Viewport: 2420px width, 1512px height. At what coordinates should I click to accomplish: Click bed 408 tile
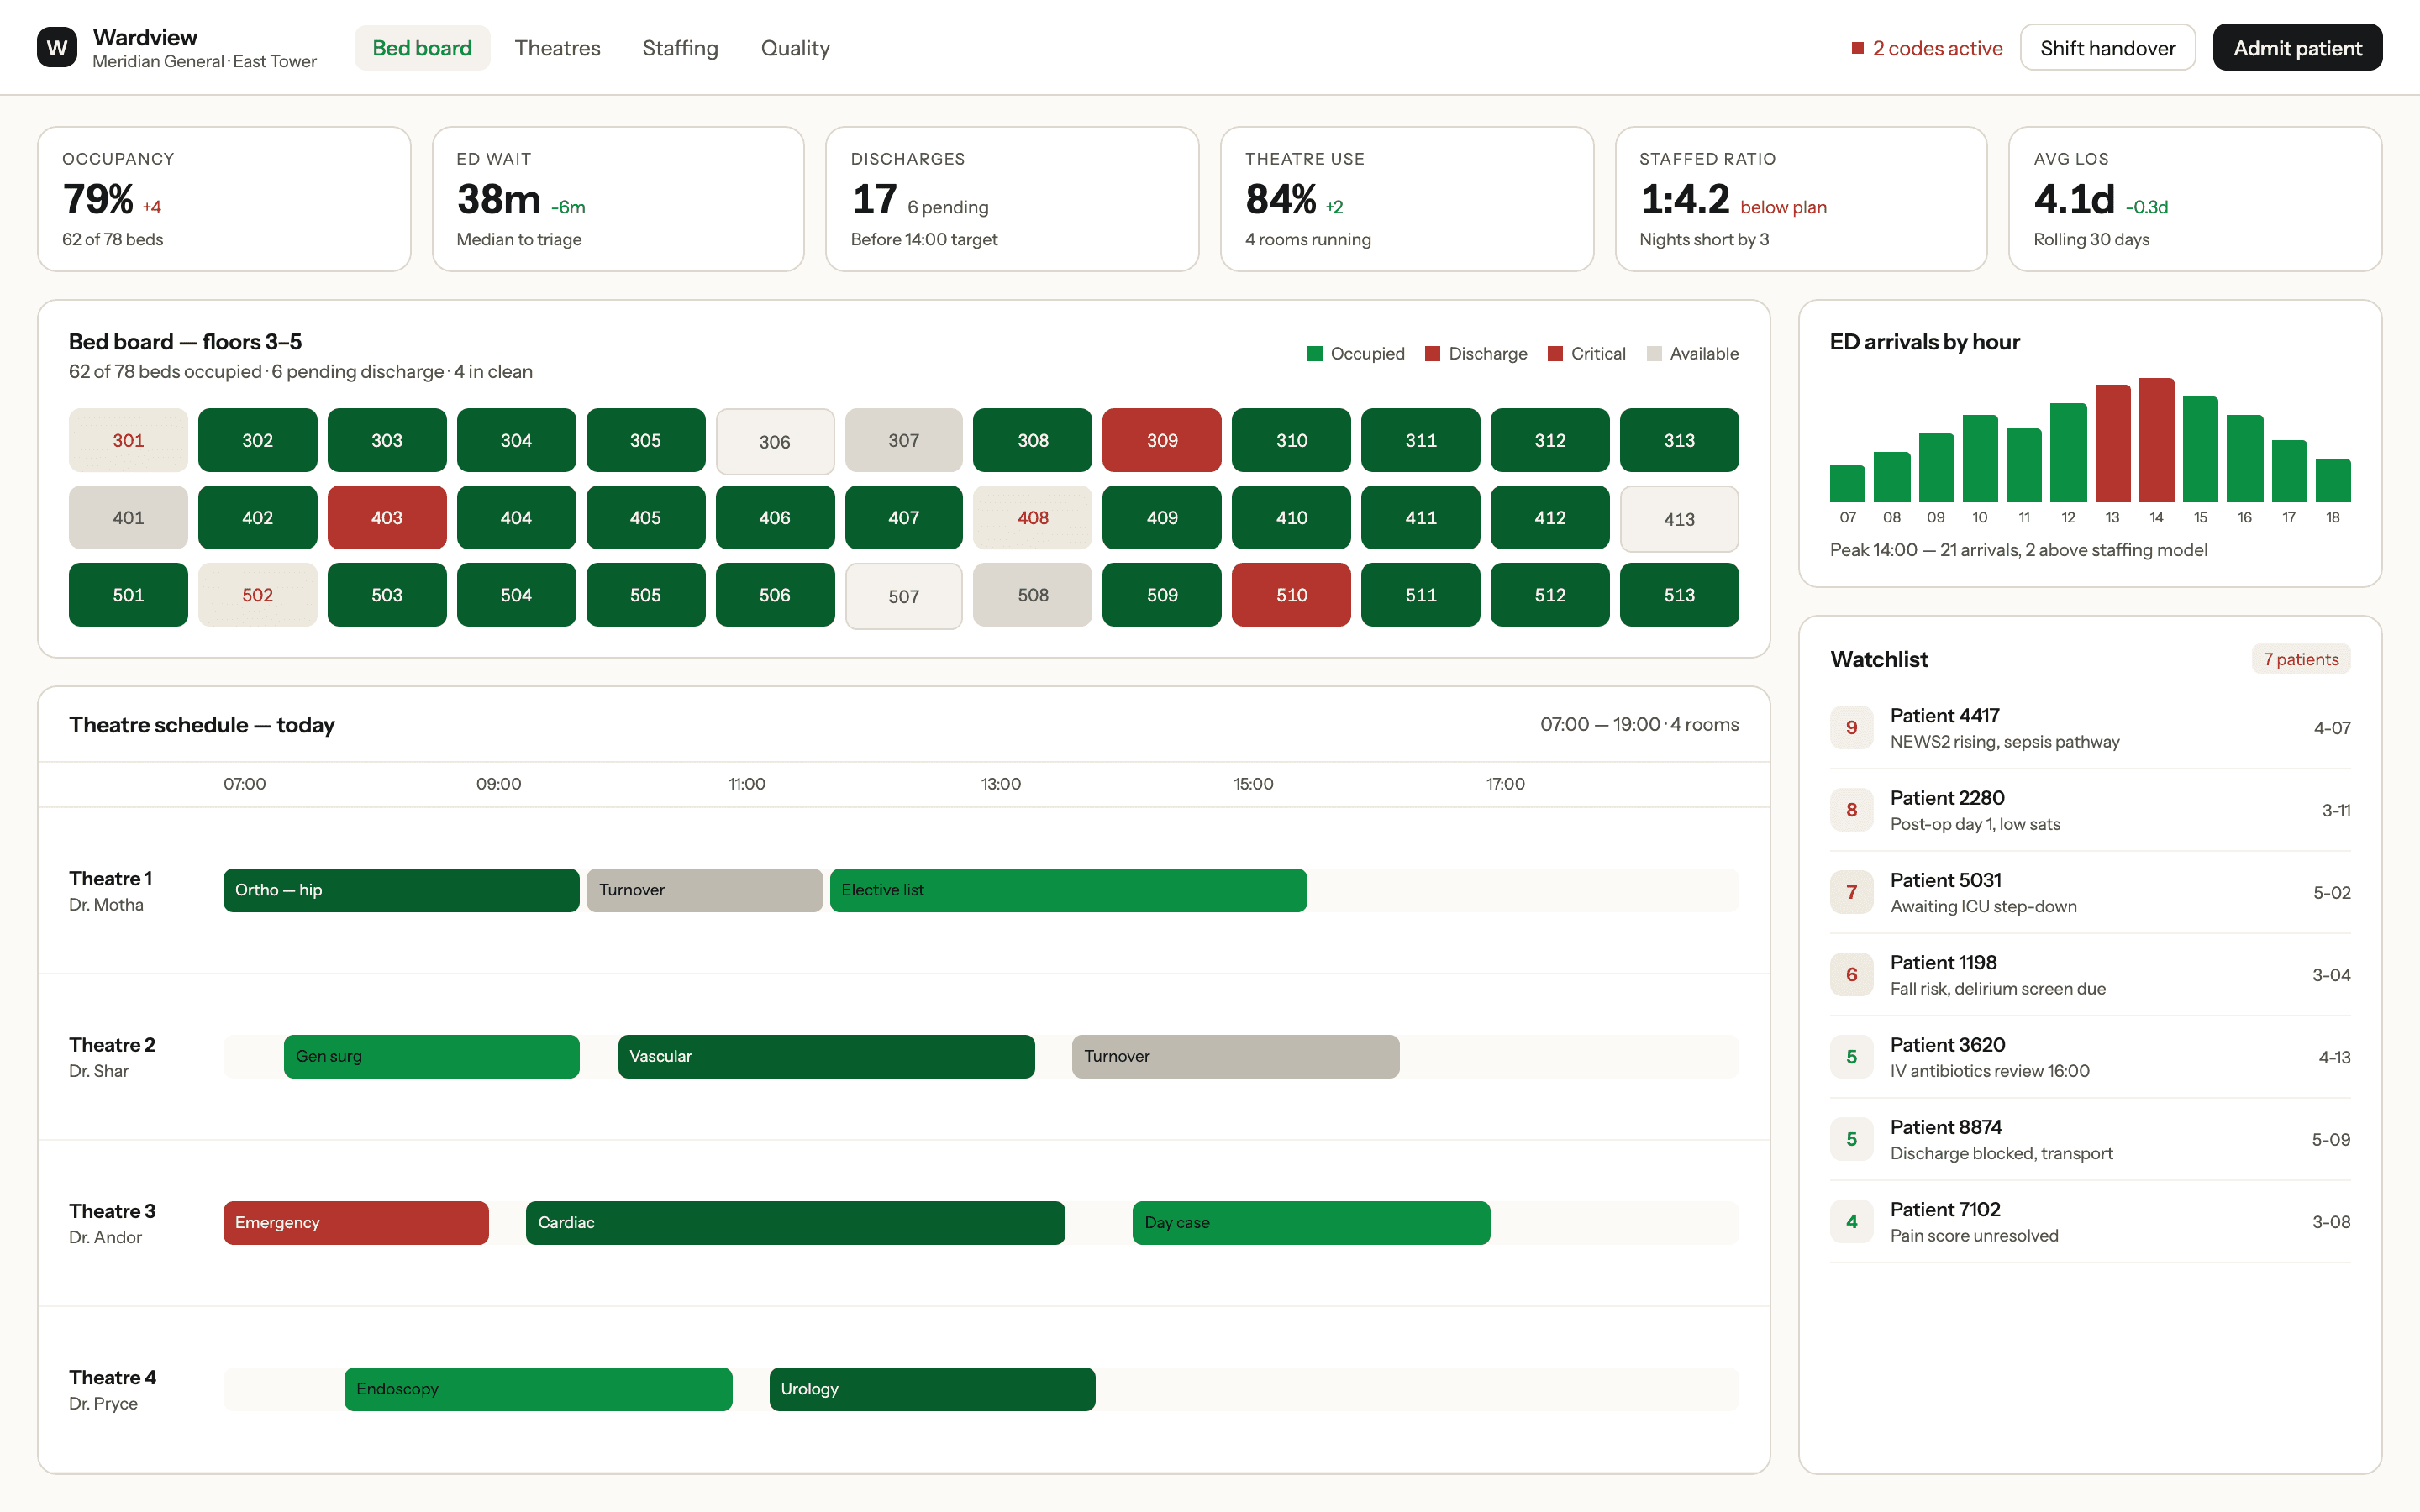(1033, 518)
